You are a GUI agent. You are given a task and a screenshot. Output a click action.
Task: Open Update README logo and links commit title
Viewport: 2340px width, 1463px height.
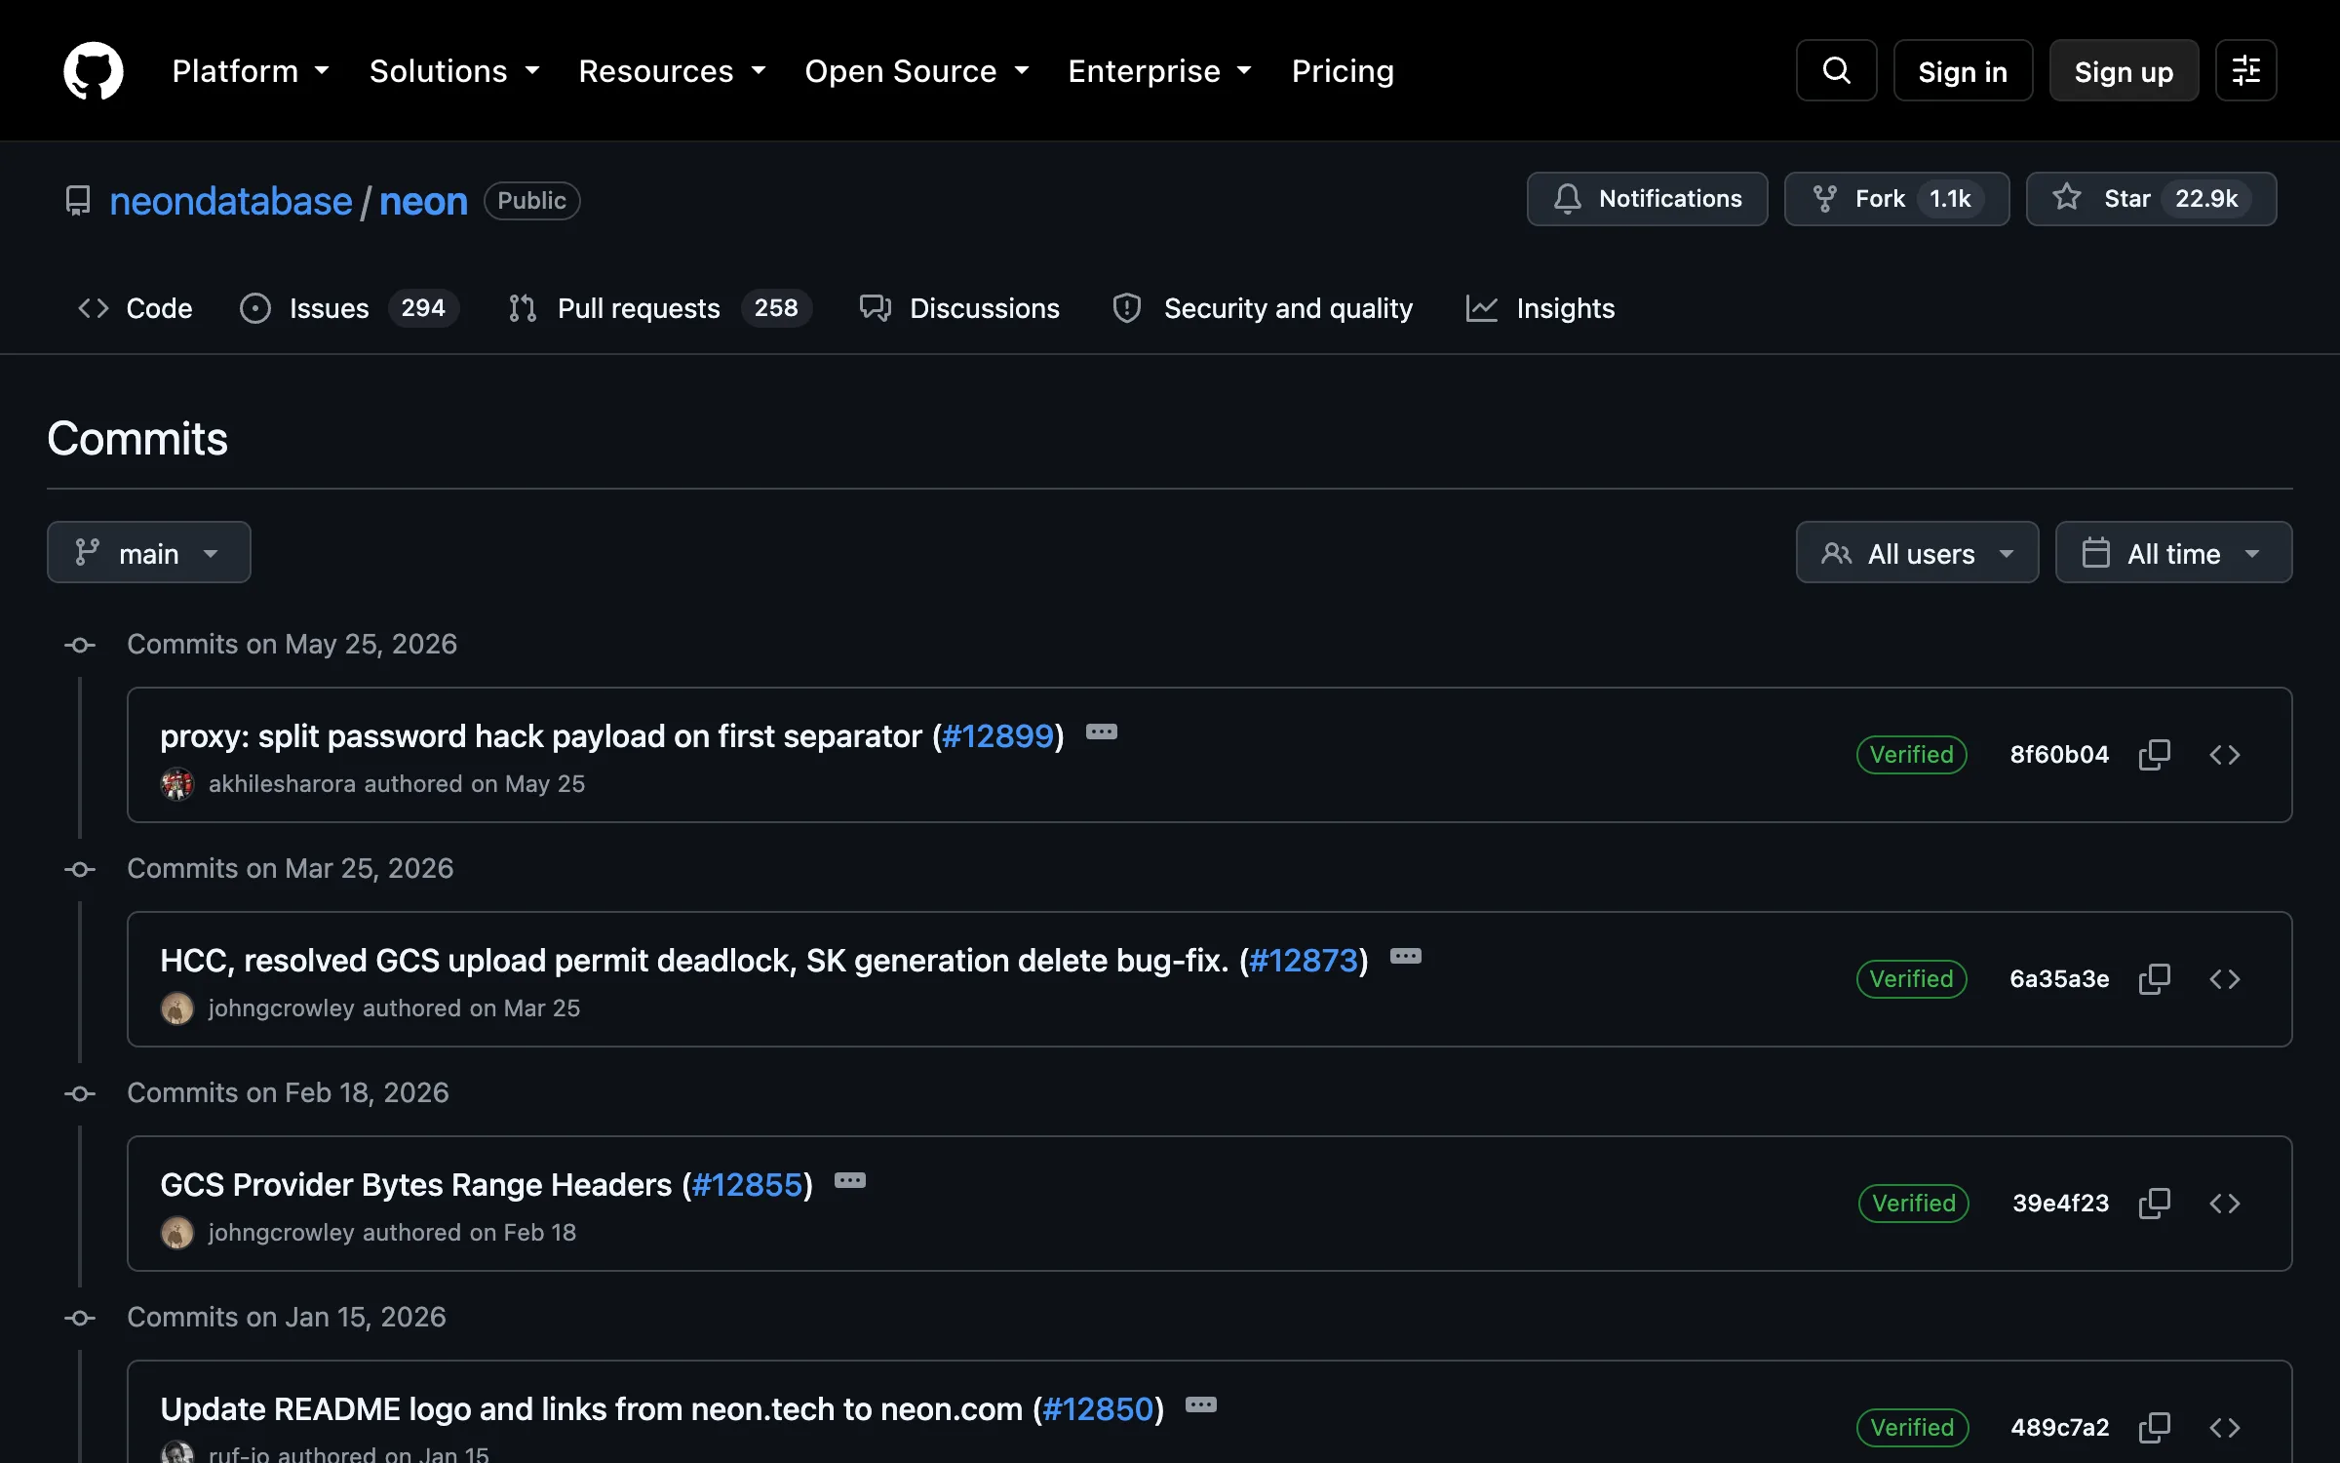(x=592, y=1409)
